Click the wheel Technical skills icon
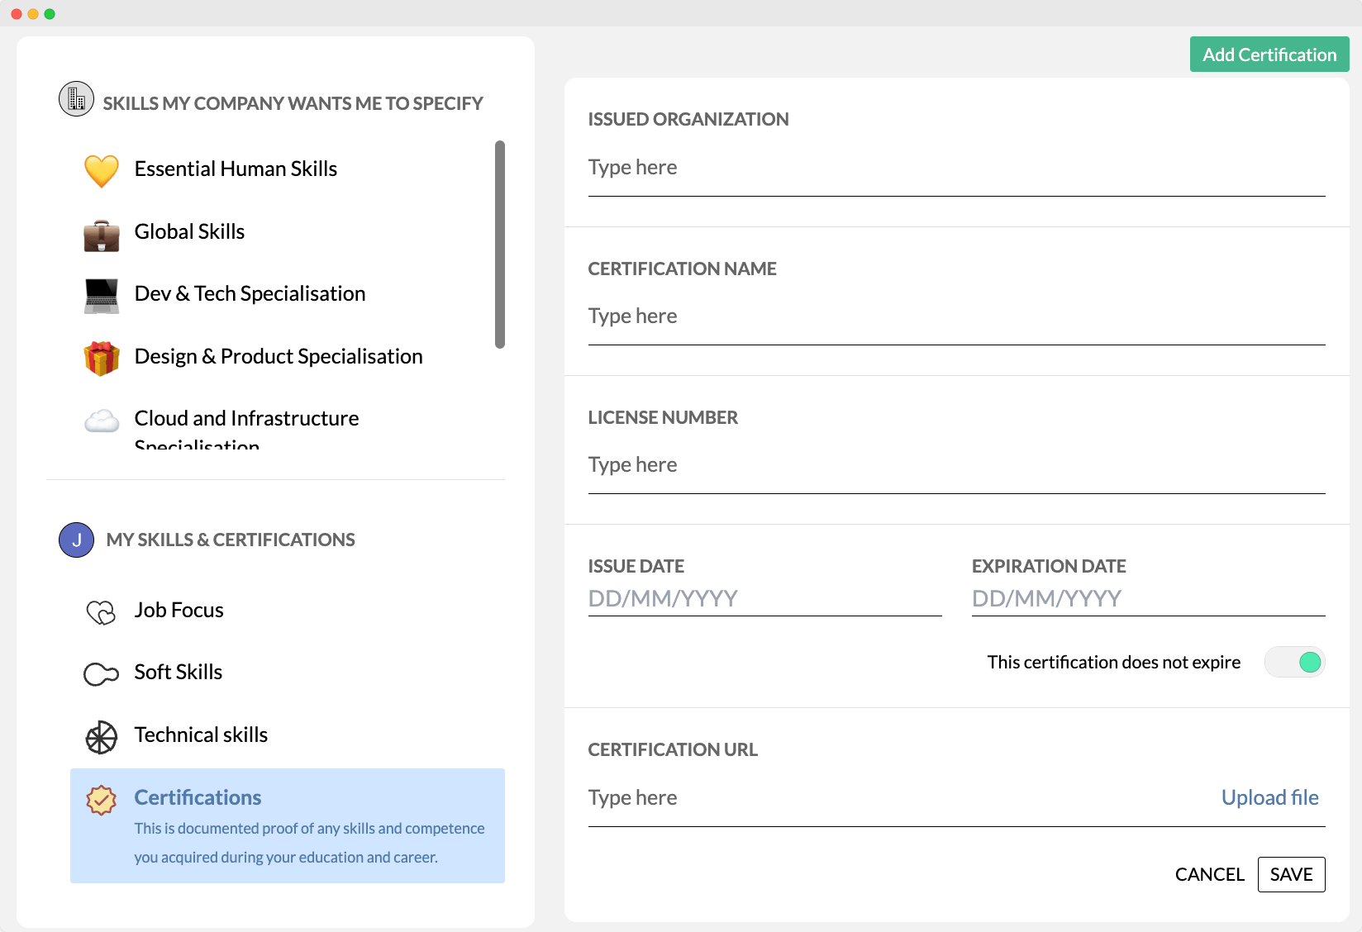Screen dimensions: 1362x932 click(x=101, y=738)
